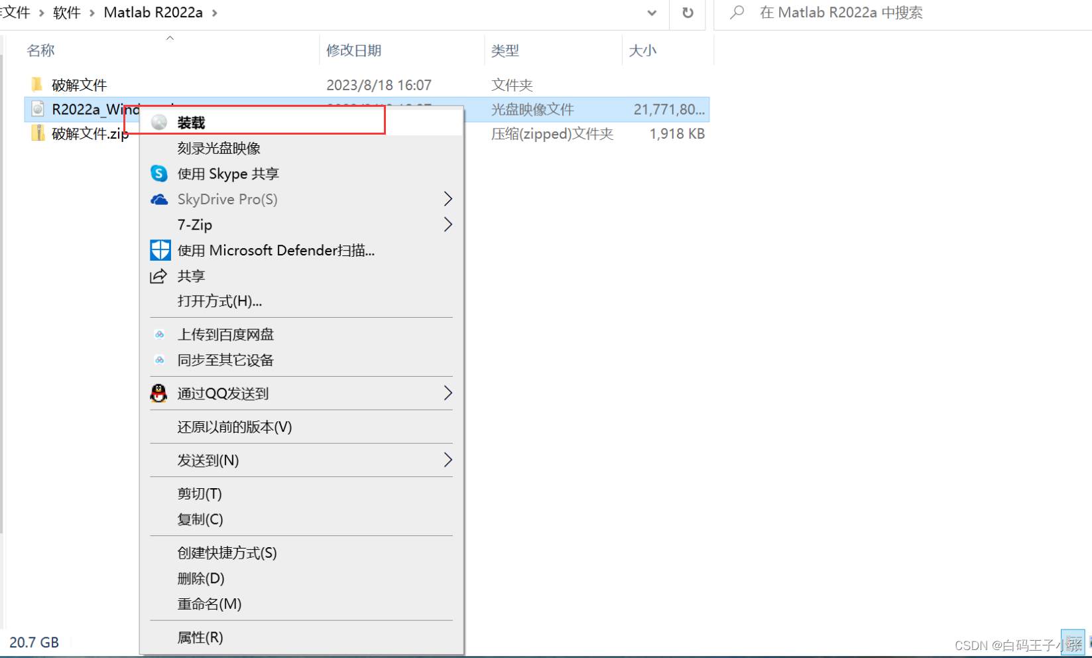This screenshot has height=658, width=1092.
Task: Click the Skype icon in context menu
Action: point(159,173)
